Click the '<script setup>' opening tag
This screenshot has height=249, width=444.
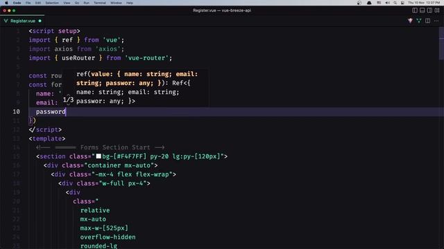pyautogui.click(x=54, y=31)
